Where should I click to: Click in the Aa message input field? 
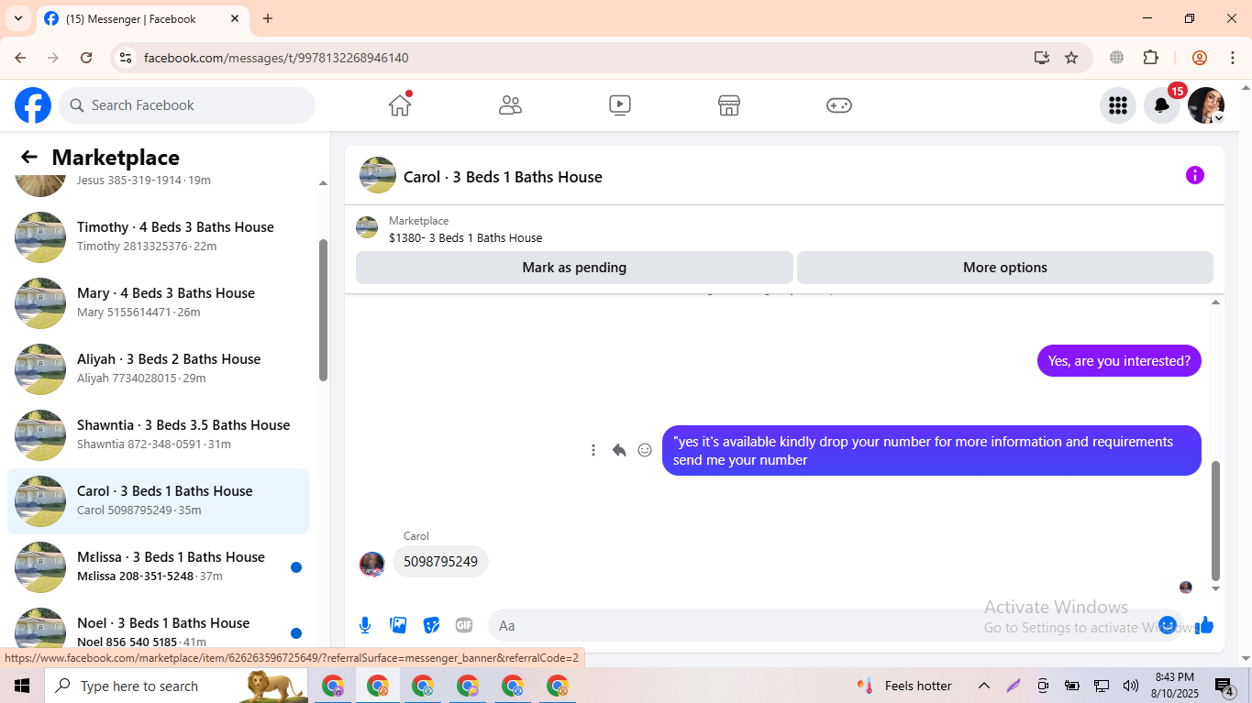[x=825, y=625]
